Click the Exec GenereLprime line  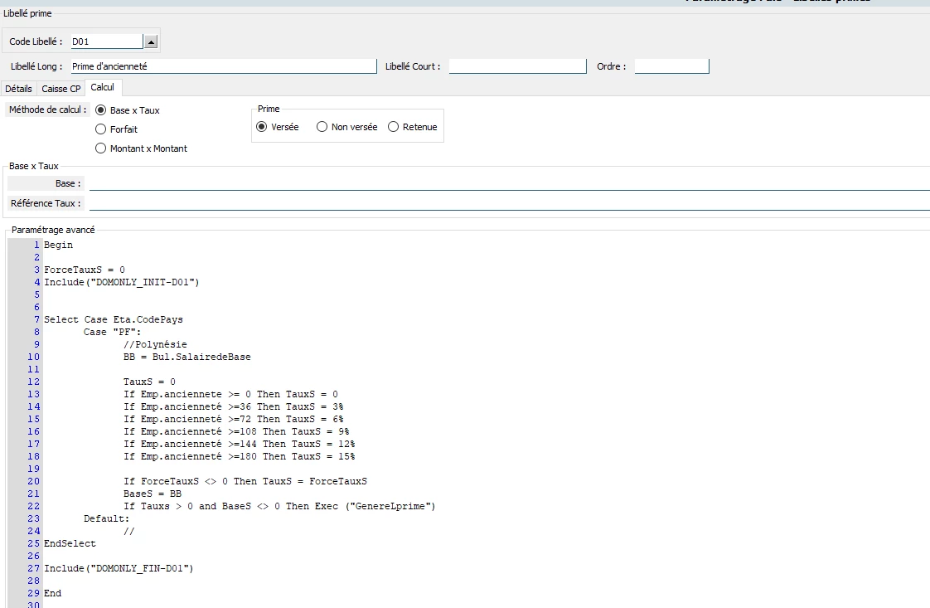(x=279, y=507)
